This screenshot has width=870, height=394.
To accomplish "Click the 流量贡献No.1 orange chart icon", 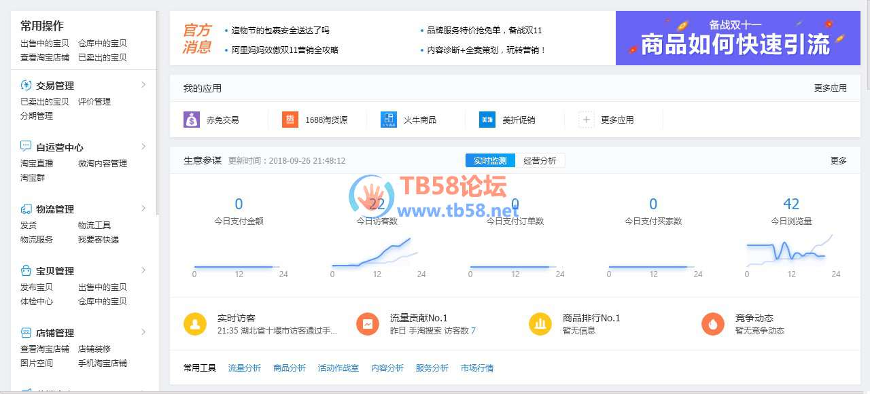I will 368,323.
